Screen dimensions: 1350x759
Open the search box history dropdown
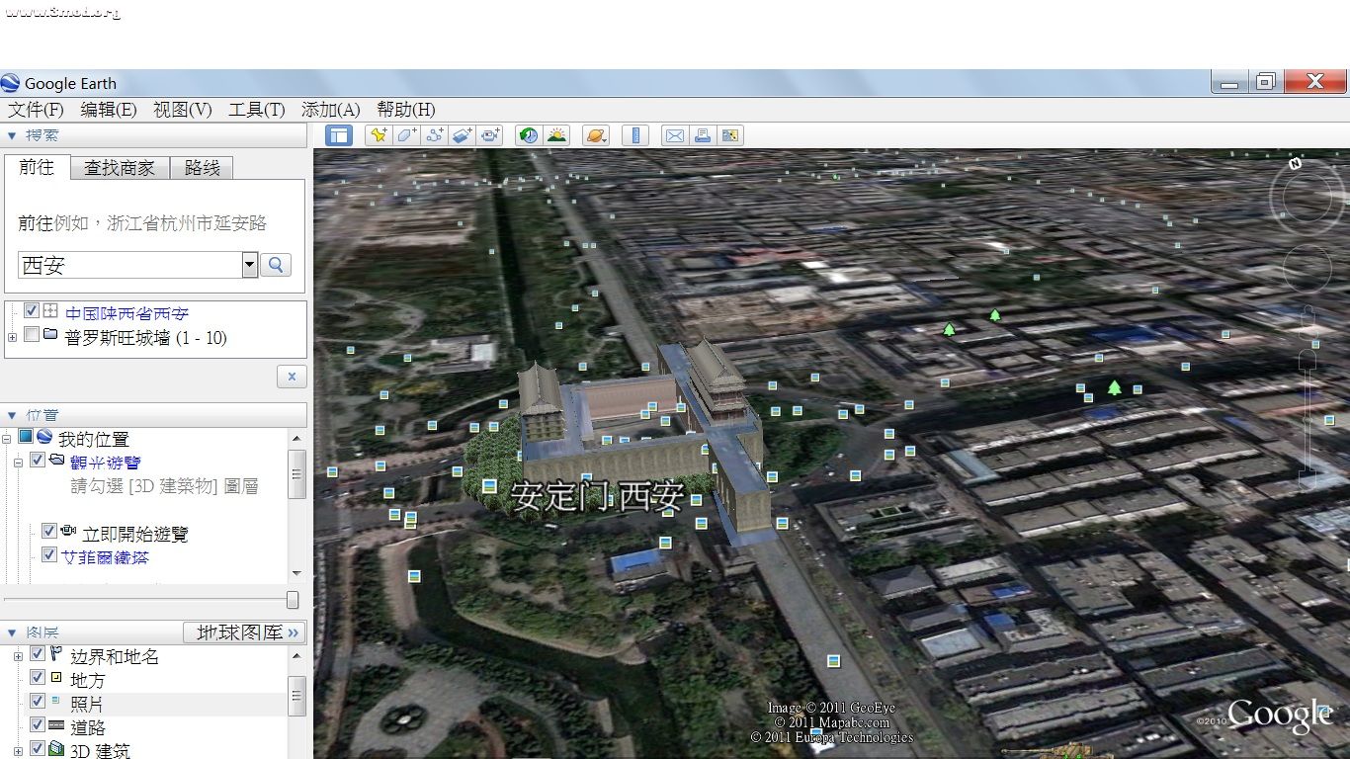coord(249,265)
